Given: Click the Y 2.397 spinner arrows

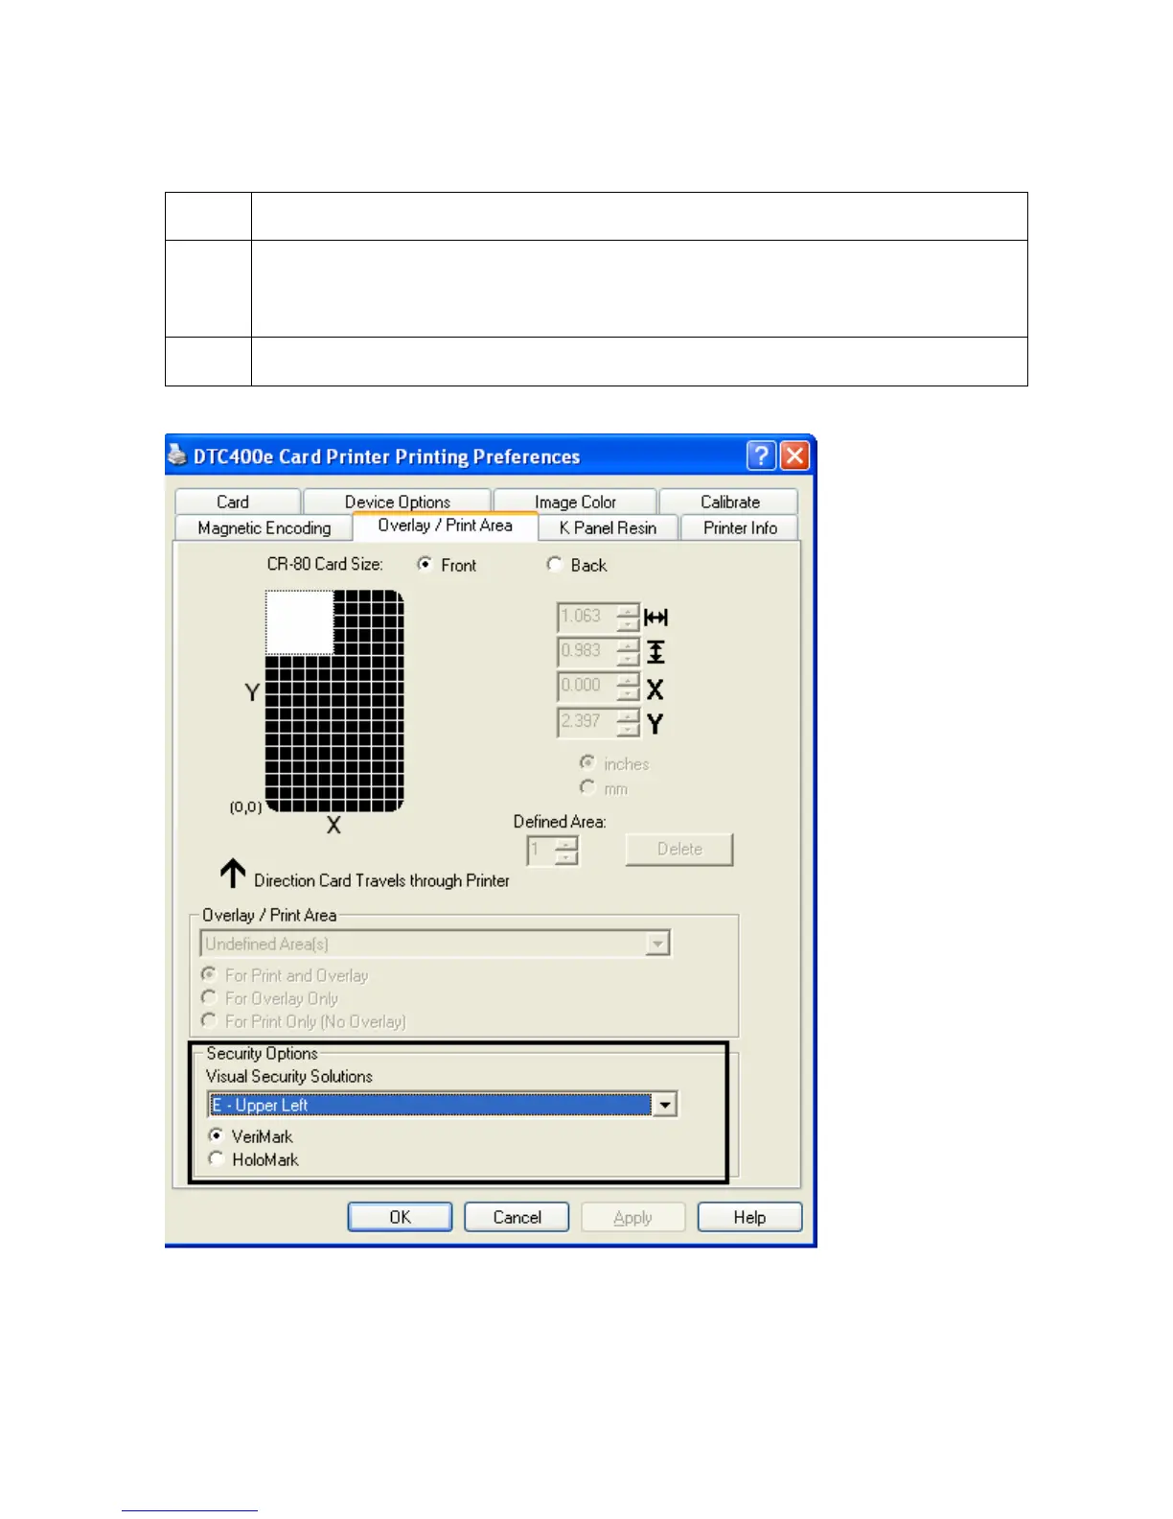Looking at the screenshot, I should 628,722.
